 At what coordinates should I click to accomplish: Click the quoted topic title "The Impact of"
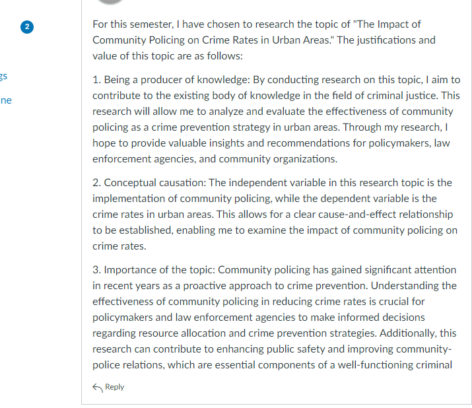pyautogui.click(x=389, y=24)
